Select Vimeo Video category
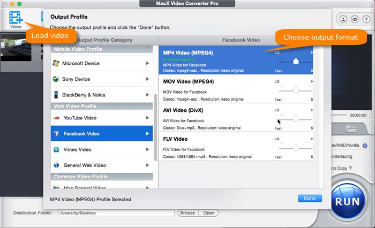375x228 pixels. coord(102,149)
